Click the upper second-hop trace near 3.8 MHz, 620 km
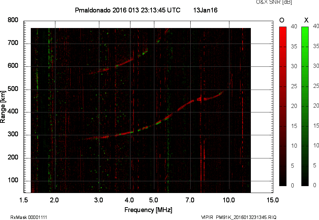Screen dimensions: 319x220 pos(125,63)
